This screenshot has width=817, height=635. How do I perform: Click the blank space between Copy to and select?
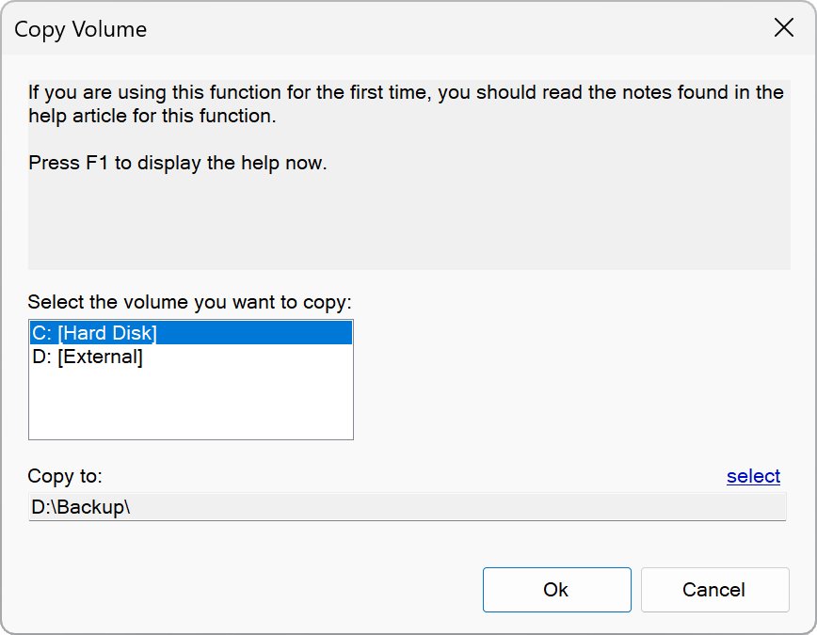click(414, 476)
